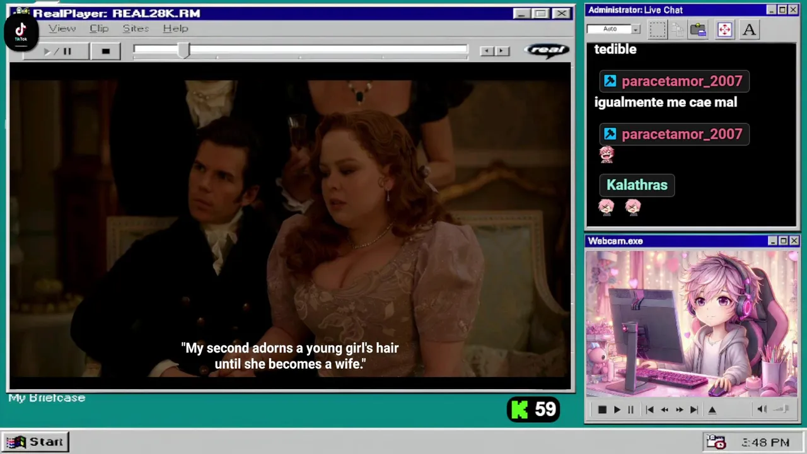Mute the Webcam.exe speaker icon
The width and height of the screenshot is (807, 454).
[762, 409]
